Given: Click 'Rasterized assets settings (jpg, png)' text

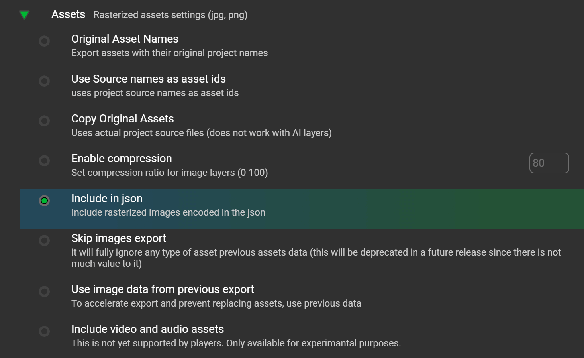Looking at the screenshot, I should [170, 15].
